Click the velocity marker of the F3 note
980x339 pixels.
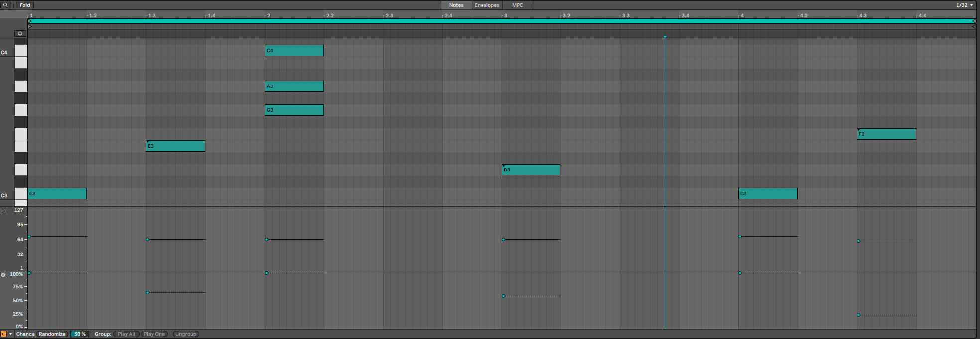coord(859,241)
